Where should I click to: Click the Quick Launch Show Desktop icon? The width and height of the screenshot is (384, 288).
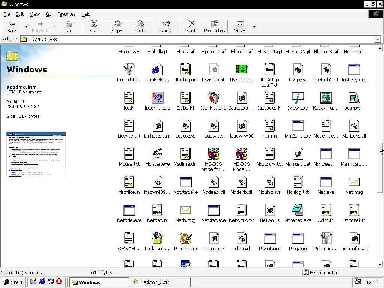pos(33,282)
